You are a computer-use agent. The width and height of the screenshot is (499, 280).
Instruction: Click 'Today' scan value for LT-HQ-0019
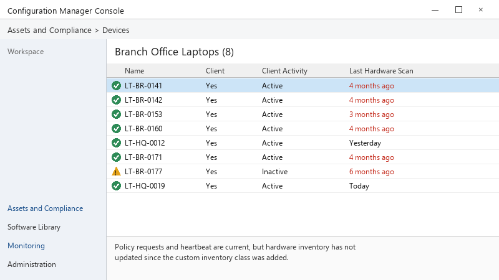(359, 186)
